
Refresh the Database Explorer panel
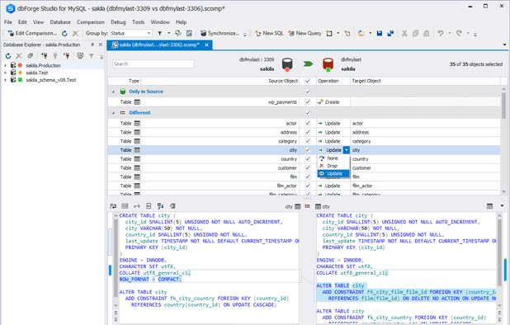(x=7, y=56)
